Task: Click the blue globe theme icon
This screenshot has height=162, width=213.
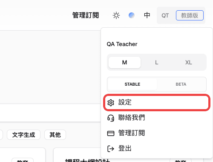Action: click(132, 15)
